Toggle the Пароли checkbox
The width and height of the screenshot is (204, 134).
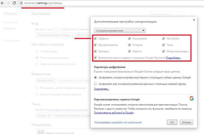130,51
